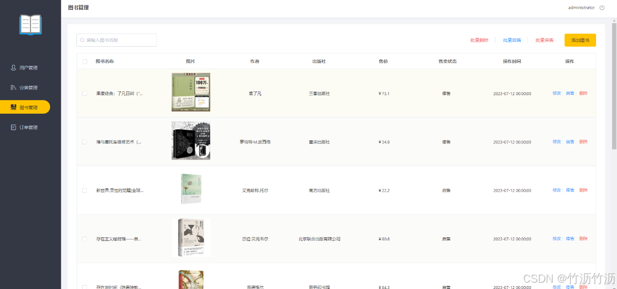Click the yellow 添加图书 button
Viewport: 617px width, 289px height.
click(x=580, y=40)
